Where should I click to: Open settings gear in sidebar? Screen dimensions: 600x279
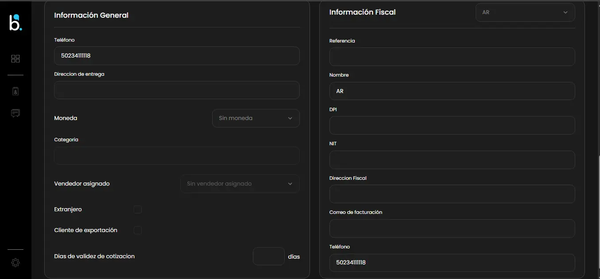(15, 263)
